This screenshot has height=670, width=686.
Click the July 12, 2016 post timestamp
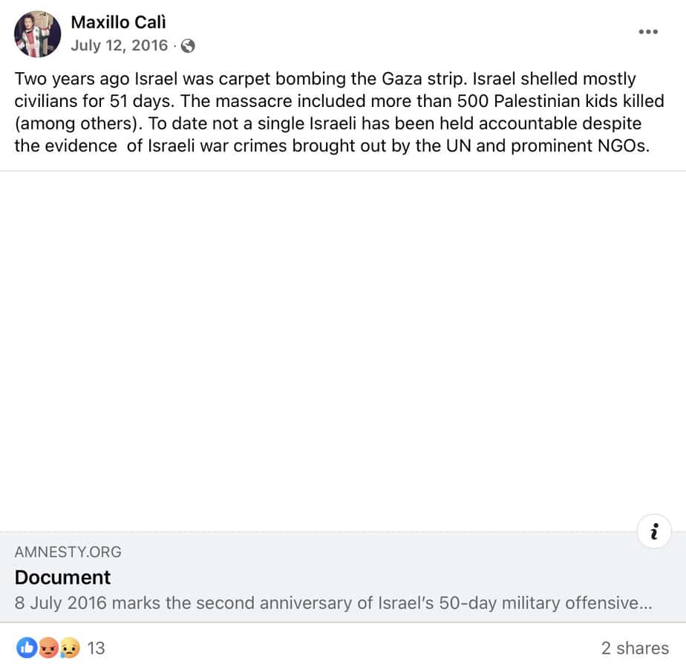119,45
